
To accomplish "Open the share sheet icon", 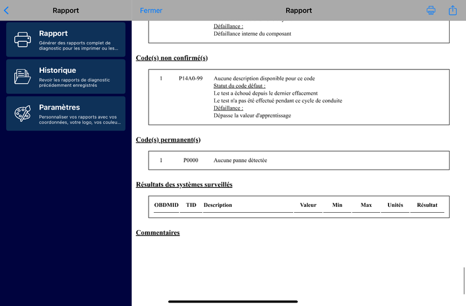I will click(x=453, y=10).
